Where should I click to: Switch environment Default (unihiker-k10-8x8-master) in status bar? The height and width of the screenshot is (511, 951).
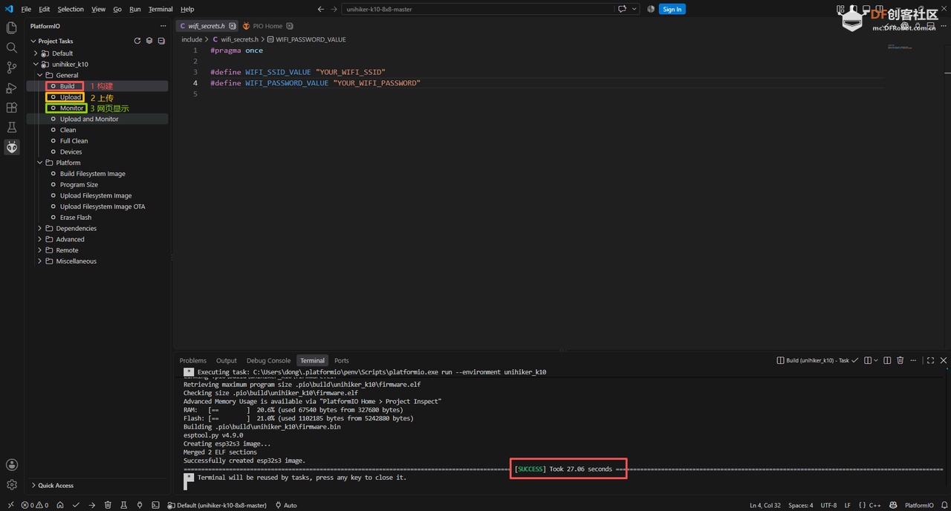point(217,505)
